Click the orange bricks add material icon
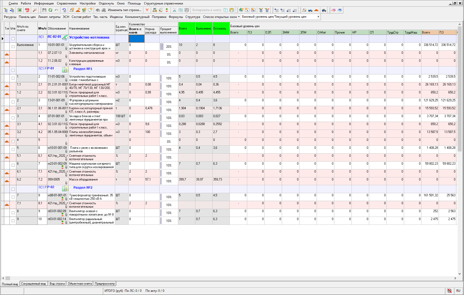Image resolution: width=464 pixels, height=295 pixels. coord(78,10)
